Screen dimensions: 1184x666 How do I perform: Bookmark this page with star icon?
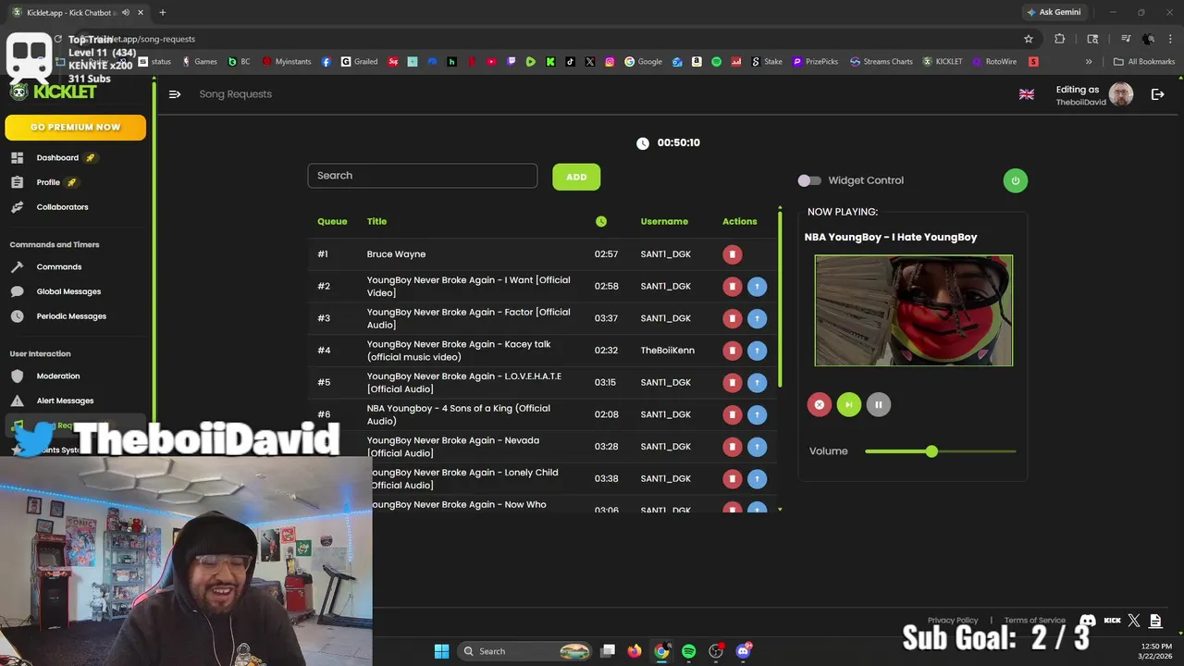1028,39
